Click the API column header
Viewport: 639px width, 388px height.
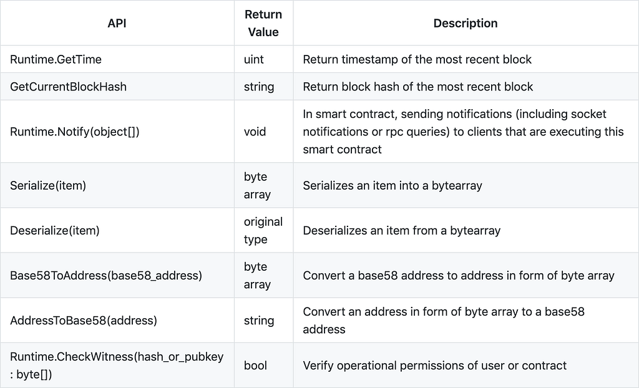pyautogui.click(x=117, y=23)
